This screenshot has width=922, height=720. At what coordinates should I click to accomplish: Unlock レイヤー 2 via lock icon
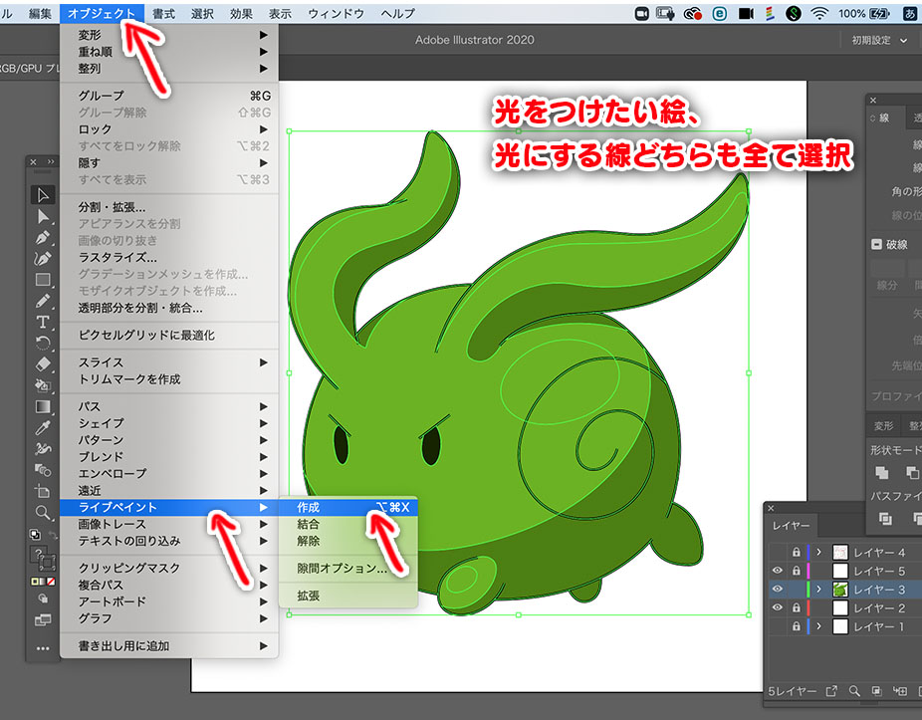(796, 607)
